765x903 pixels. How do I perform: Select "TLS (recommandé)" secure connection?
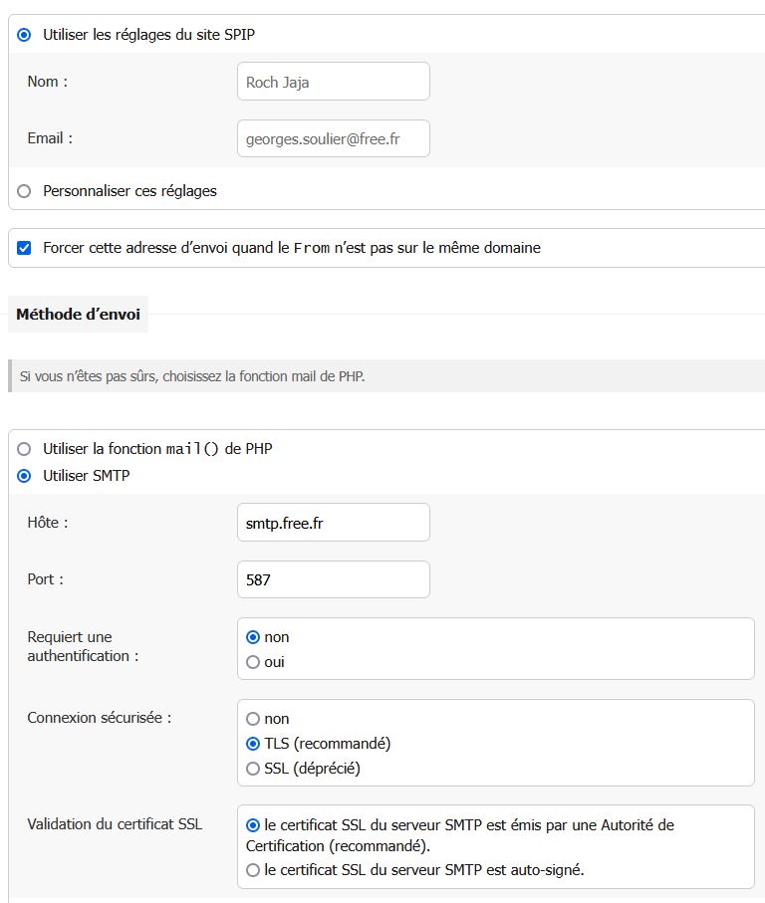(x=253, y=744)
